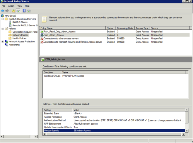The image size is (193, 143).
Task: Click the Settings list scroll down arrow
Action: pos(187,131)
